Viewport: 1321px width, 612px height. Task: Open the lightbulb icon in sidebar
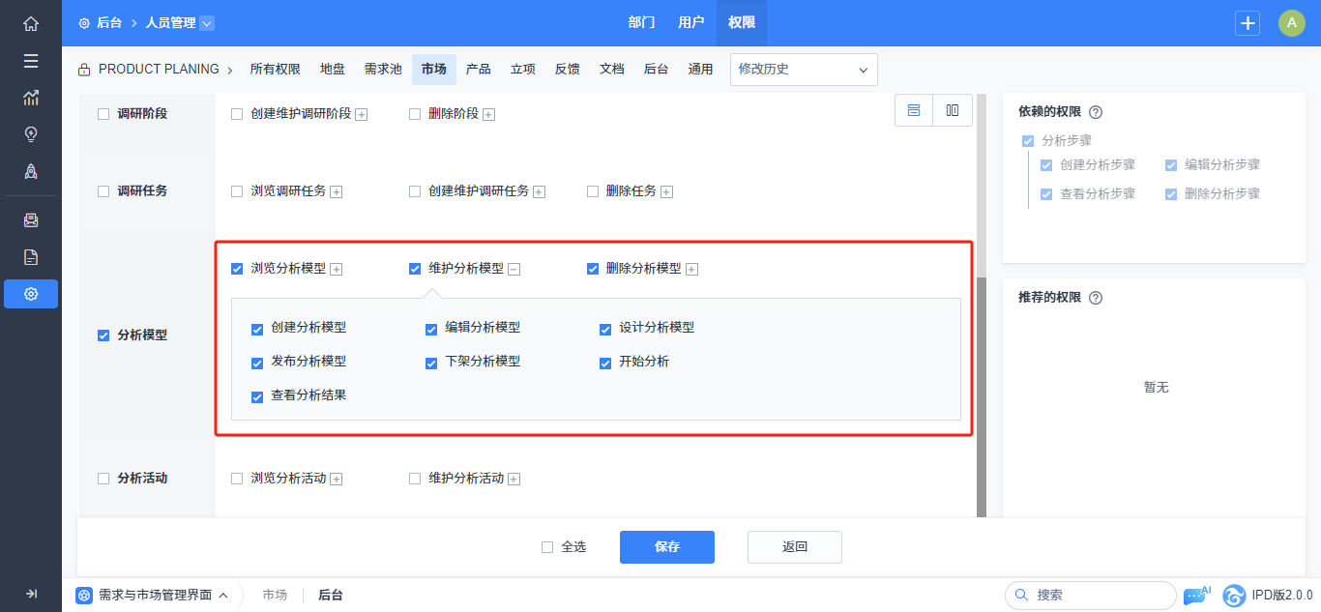[x=31, y=134]
